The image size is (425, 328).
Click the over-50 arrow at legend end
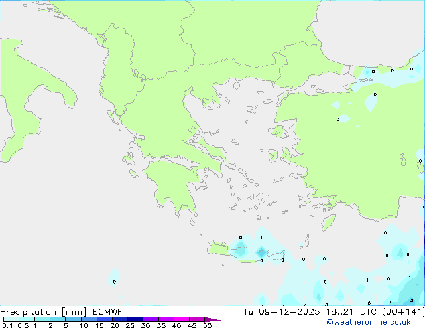point(213,319)
